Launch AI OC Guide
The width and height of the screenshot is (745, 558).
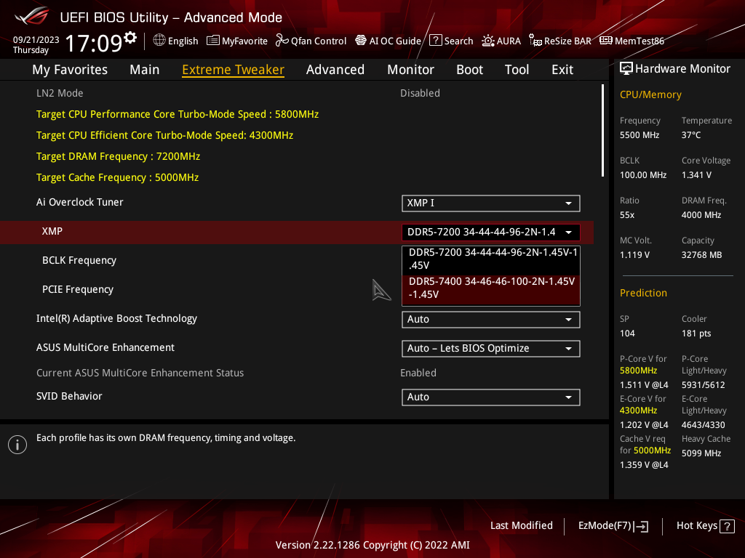388,41
